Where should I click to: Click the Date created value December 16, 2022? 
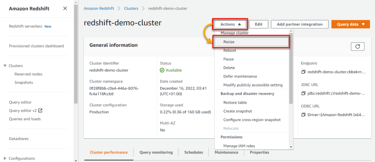click(183, 91)
